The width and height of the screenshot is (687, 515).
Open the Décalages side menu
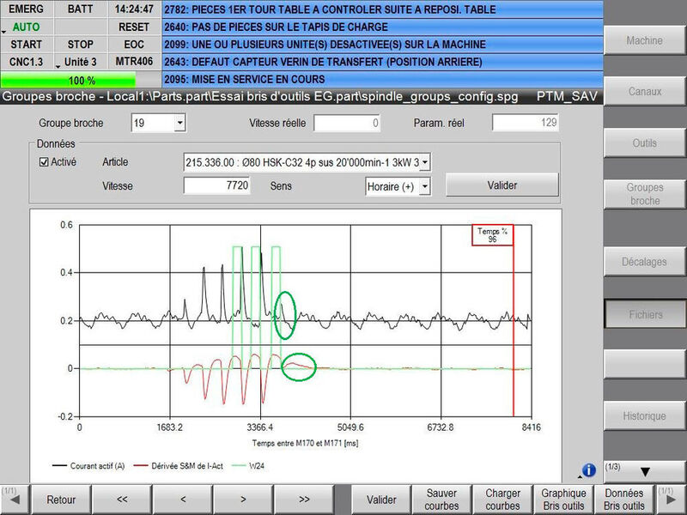(644, 262)
